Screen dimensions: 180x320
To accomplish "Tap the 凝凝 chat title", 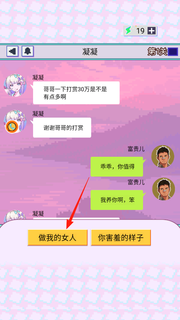I will point(90,52).
